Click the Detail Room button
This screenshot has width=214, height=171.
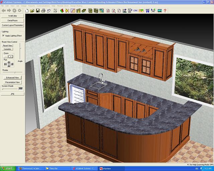point(13,21)
